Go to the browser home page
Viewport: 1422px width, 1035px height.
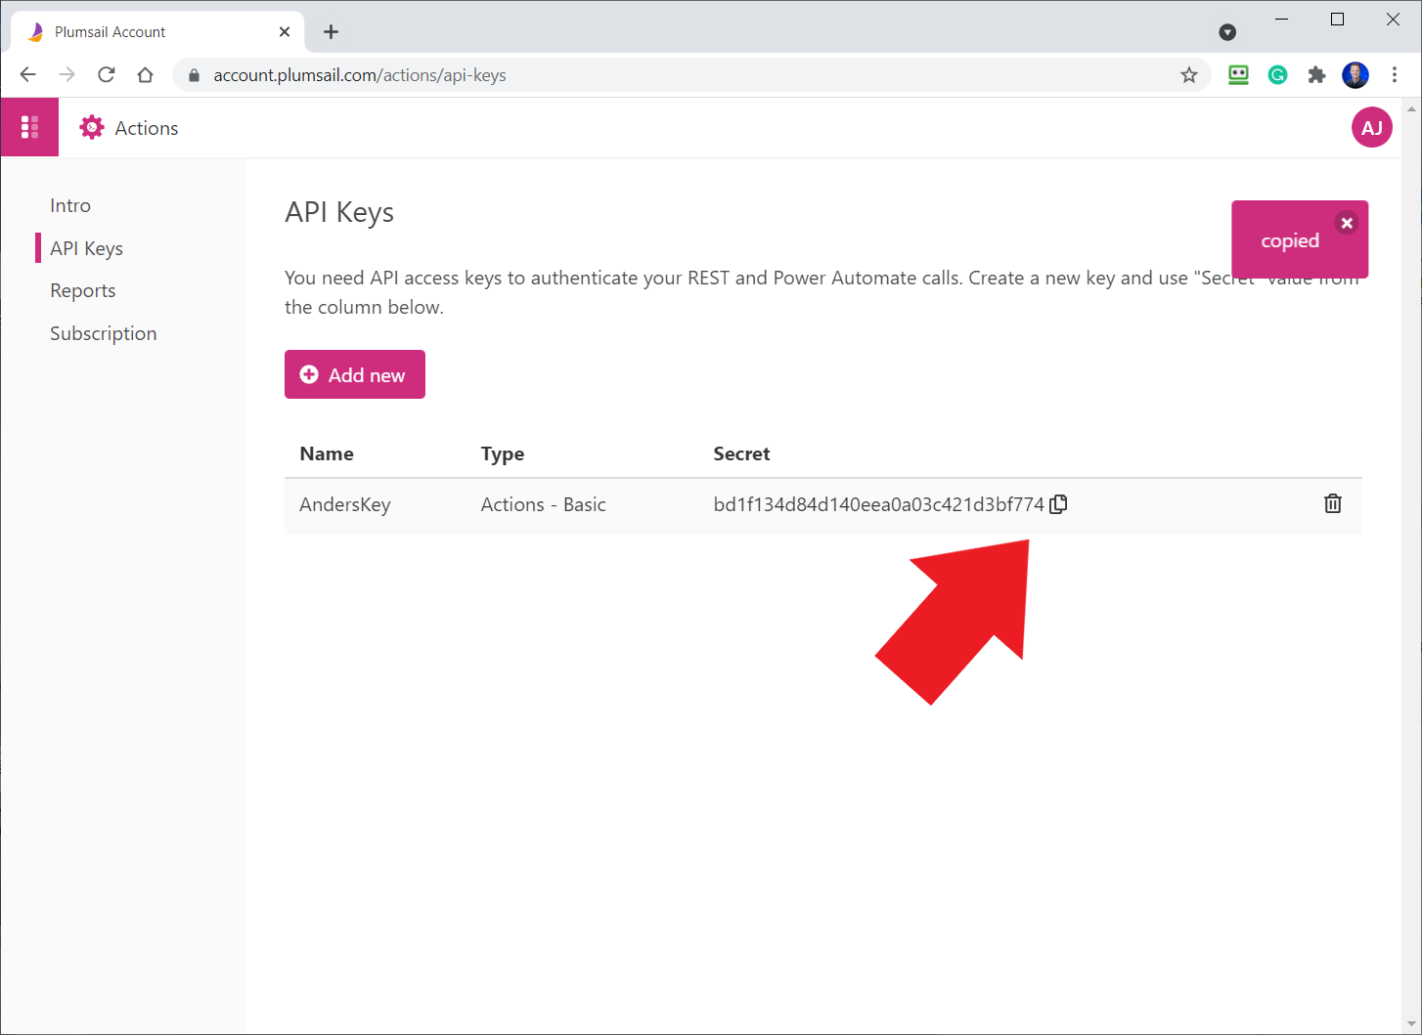click(145, 74)
